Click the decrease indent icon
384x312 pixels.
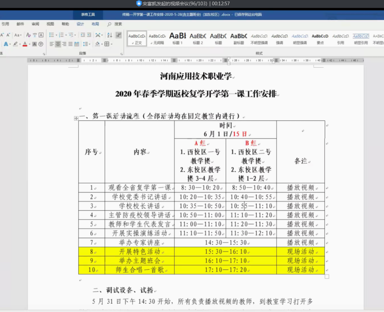[82, 35]
